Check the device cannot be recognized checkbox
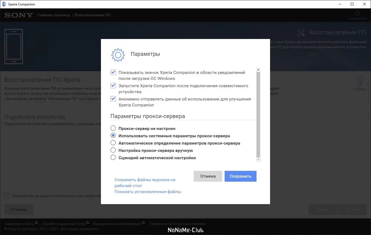Screen dimensions: 371x235 (x=7, y=195)
